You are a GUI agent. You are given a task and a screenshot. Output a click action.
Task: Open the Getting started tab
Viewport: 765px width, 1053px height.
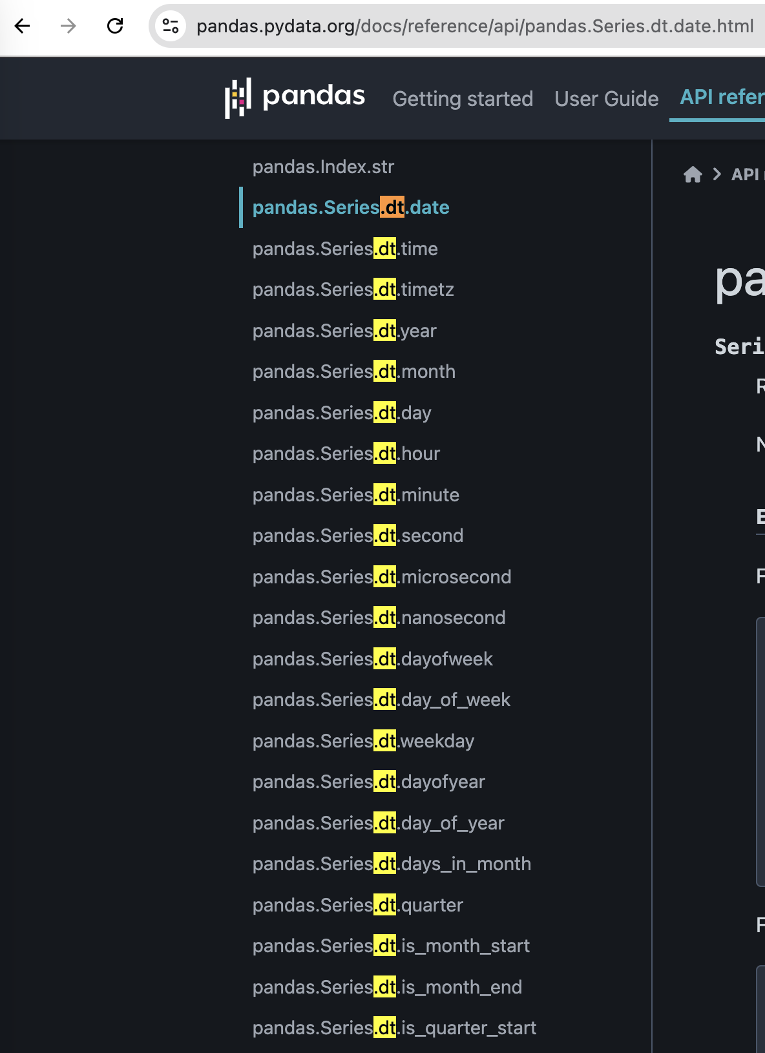[x=463, y=99]
